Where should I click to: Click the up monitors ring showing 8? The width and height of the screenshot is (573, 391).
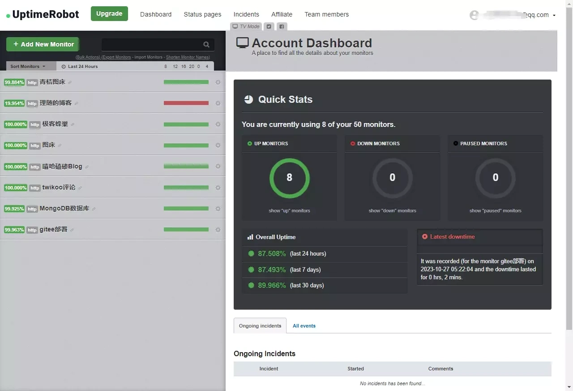point(289,178)
